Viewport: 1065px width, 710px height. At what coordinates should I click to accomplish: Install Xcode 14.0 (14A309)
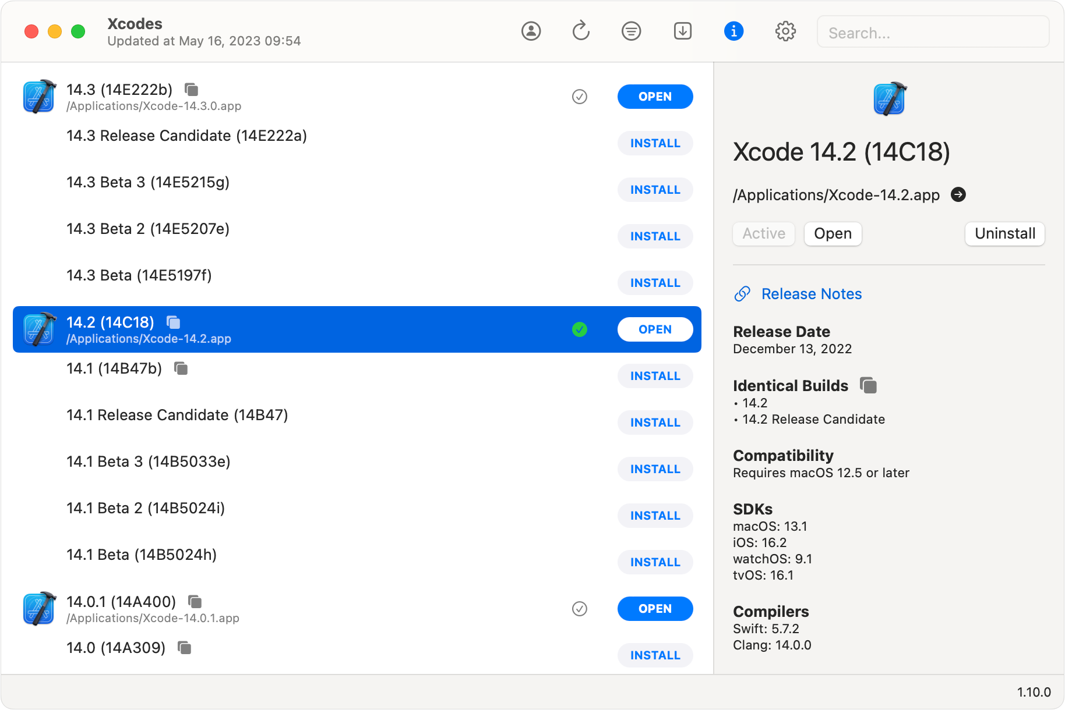[x=655, y=655]
